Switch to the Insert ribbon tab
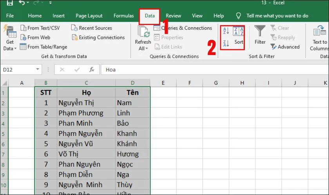This screenshot has width=329, height=195. pos(58,16)
